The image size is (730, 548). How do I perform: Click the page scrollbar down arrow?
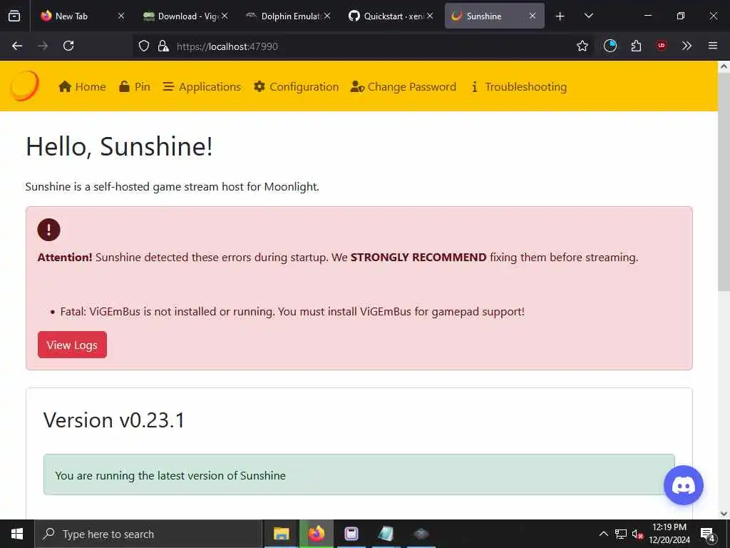coord(724,514)
